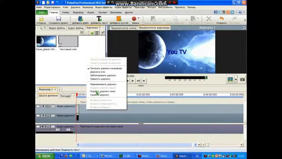Open the dropdown arrow on Видео дорожка 2
Image resolution: width=282 pixels, height=159 pixels.
point(43,106)
